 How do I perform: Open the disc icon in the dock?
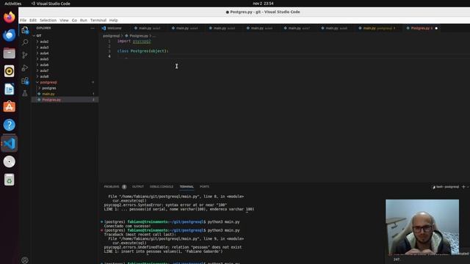point(10,161)
